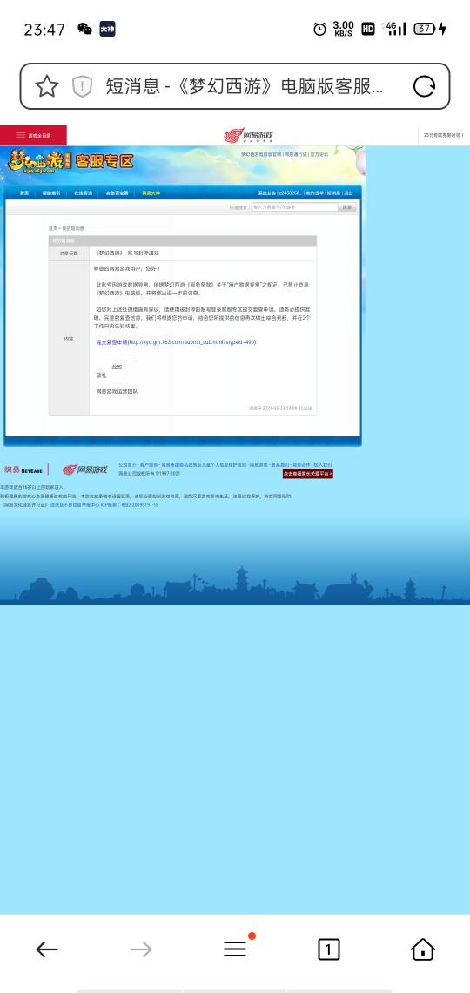Image resolution: width=470 pixels, height=993 pixels.
Task: Tap the bookmark star icon
Action: 47,86
